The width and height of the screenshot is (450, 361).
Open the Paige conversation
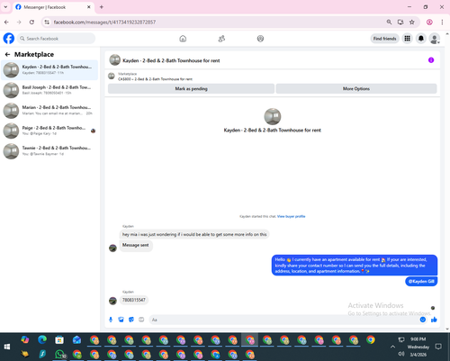pyautogui.click(x=49, y=131)
